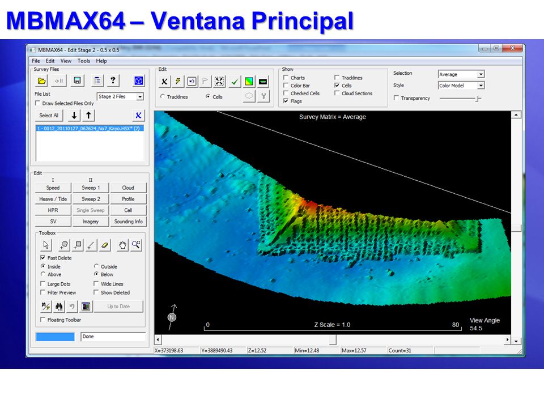Open help with the question mark icon
The height and width of the screenshot is (408, 544).
[113, 81]
